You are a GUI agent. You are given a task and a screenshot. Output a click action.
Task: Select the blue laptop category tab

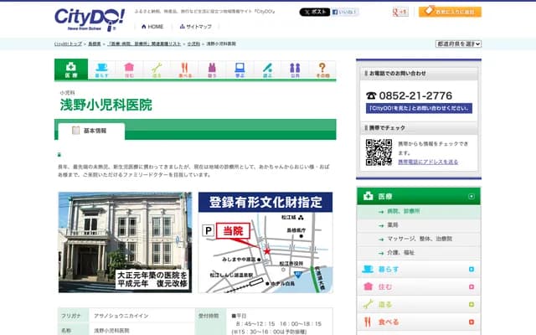coord(240,70)
